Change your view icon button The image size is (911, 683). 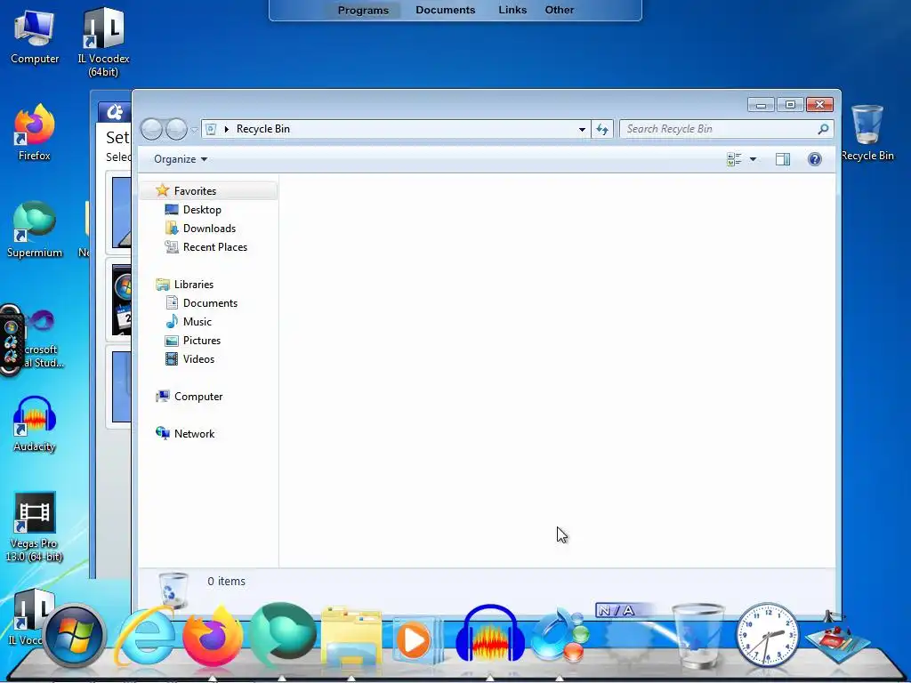pyautogui.click(x=734, y=159)
